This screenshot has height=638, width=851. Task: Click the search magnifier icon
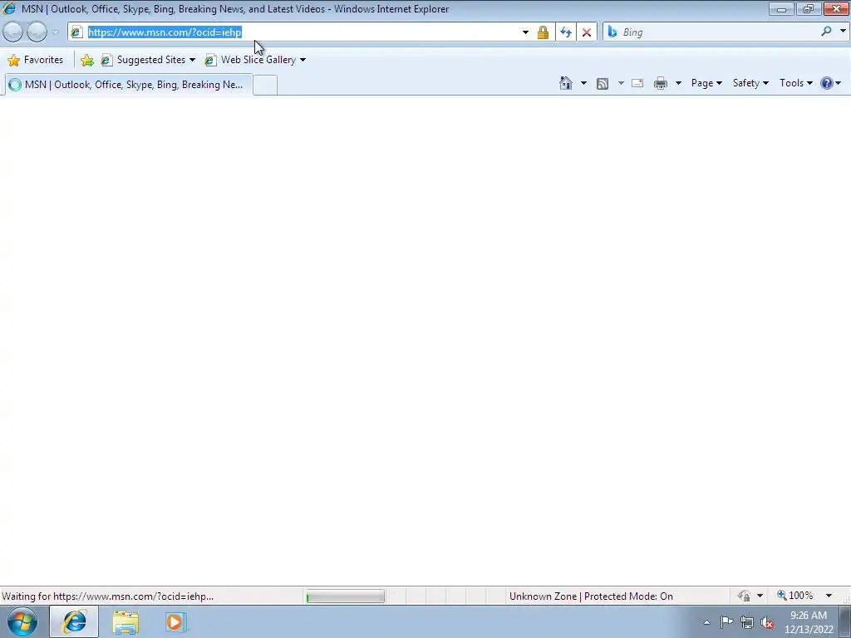tap(826, 32)
